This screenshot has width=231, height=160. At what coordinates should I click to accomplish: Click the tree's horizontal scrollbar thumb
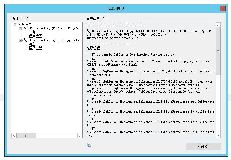tap(26, 135)
